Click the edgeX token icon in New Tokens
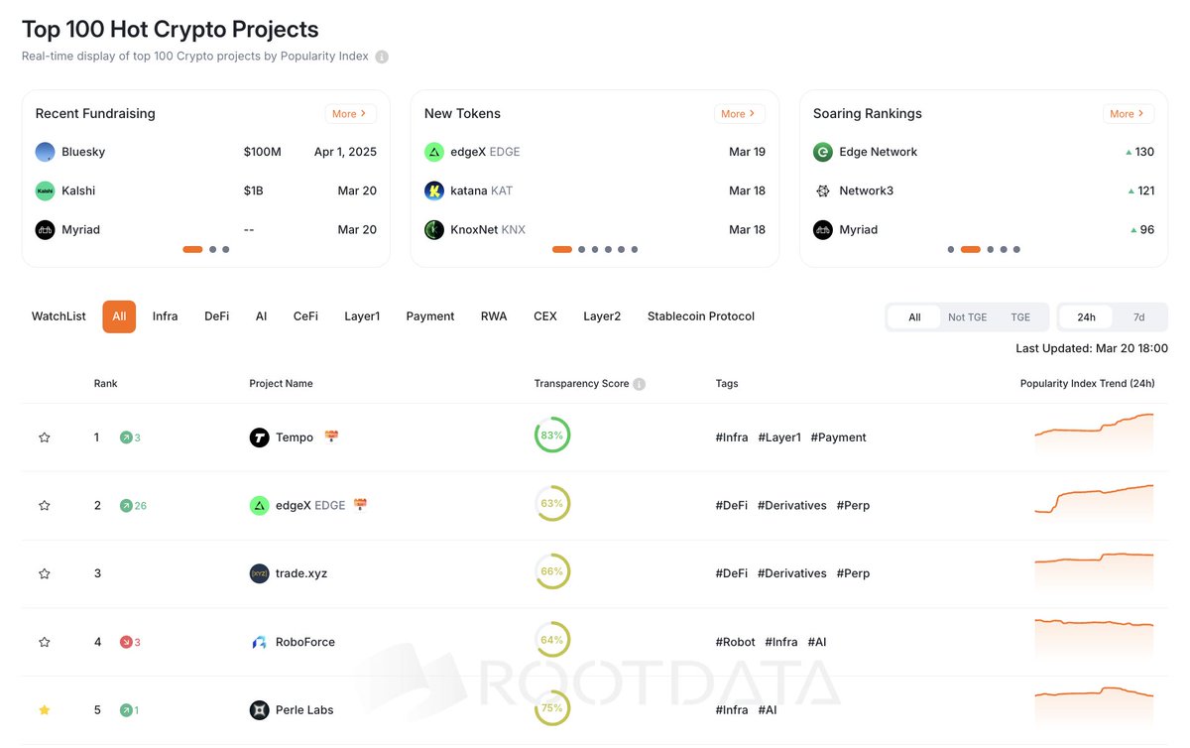Screen dimensions: 1190x748 433,152
